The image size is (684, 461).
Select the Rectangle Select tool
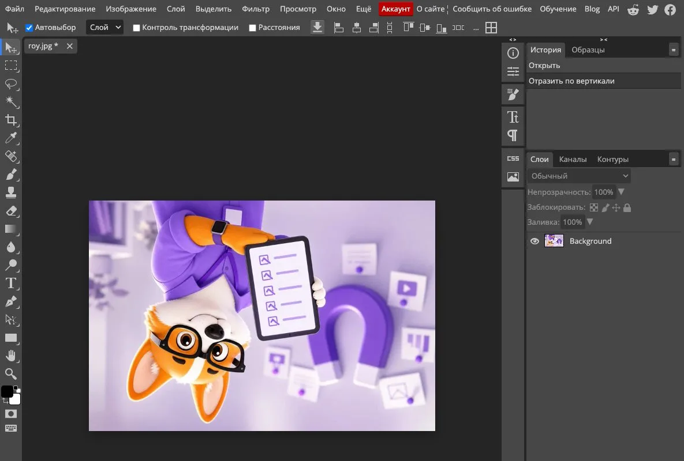11,66
